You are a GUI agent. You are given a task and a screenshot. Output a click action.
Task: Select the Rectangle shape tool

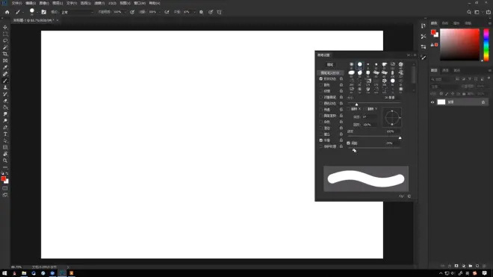pyautogui.click(x=5, y=148)
